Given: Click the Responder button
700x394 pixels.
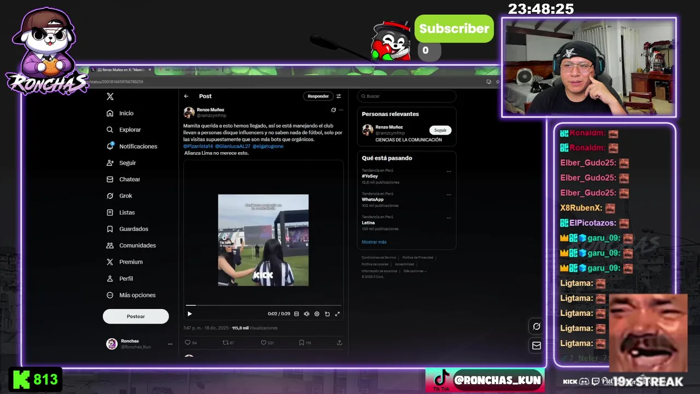Looking at the screenshot, I should pyautogui.click(x=318, y=96).
